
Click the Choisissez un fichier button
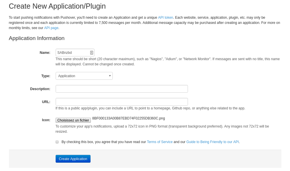[x=73, y=120]
